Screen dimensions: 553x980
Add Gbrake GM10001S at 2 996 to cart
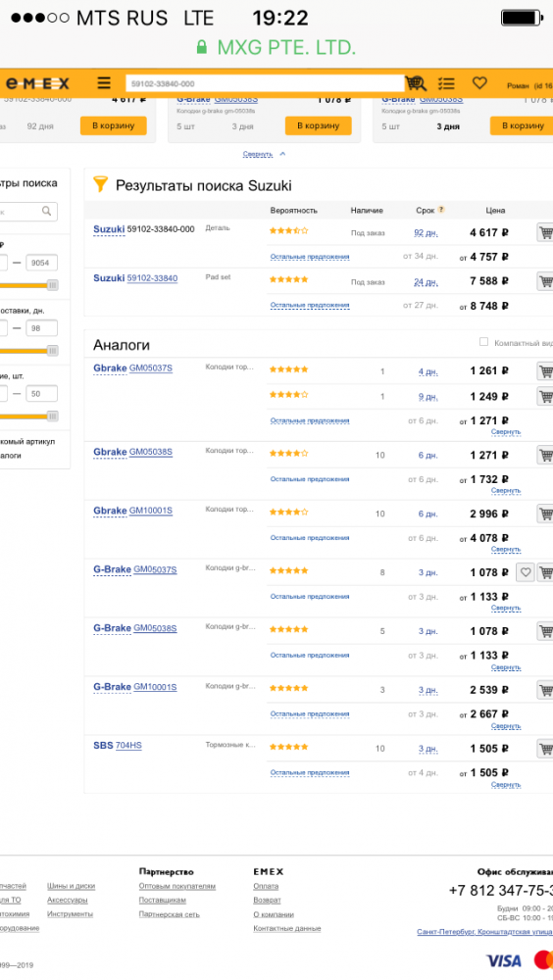pos(545,514)
